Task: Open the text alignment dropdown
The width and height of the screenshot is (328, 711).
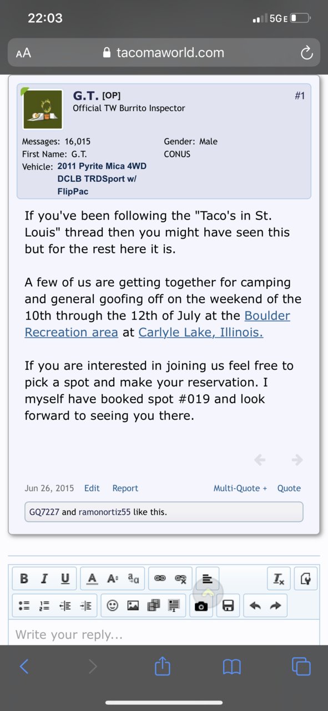Action: pos(207,579)
